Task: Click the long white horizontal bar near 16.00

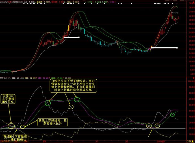Action: click(164, 48)
